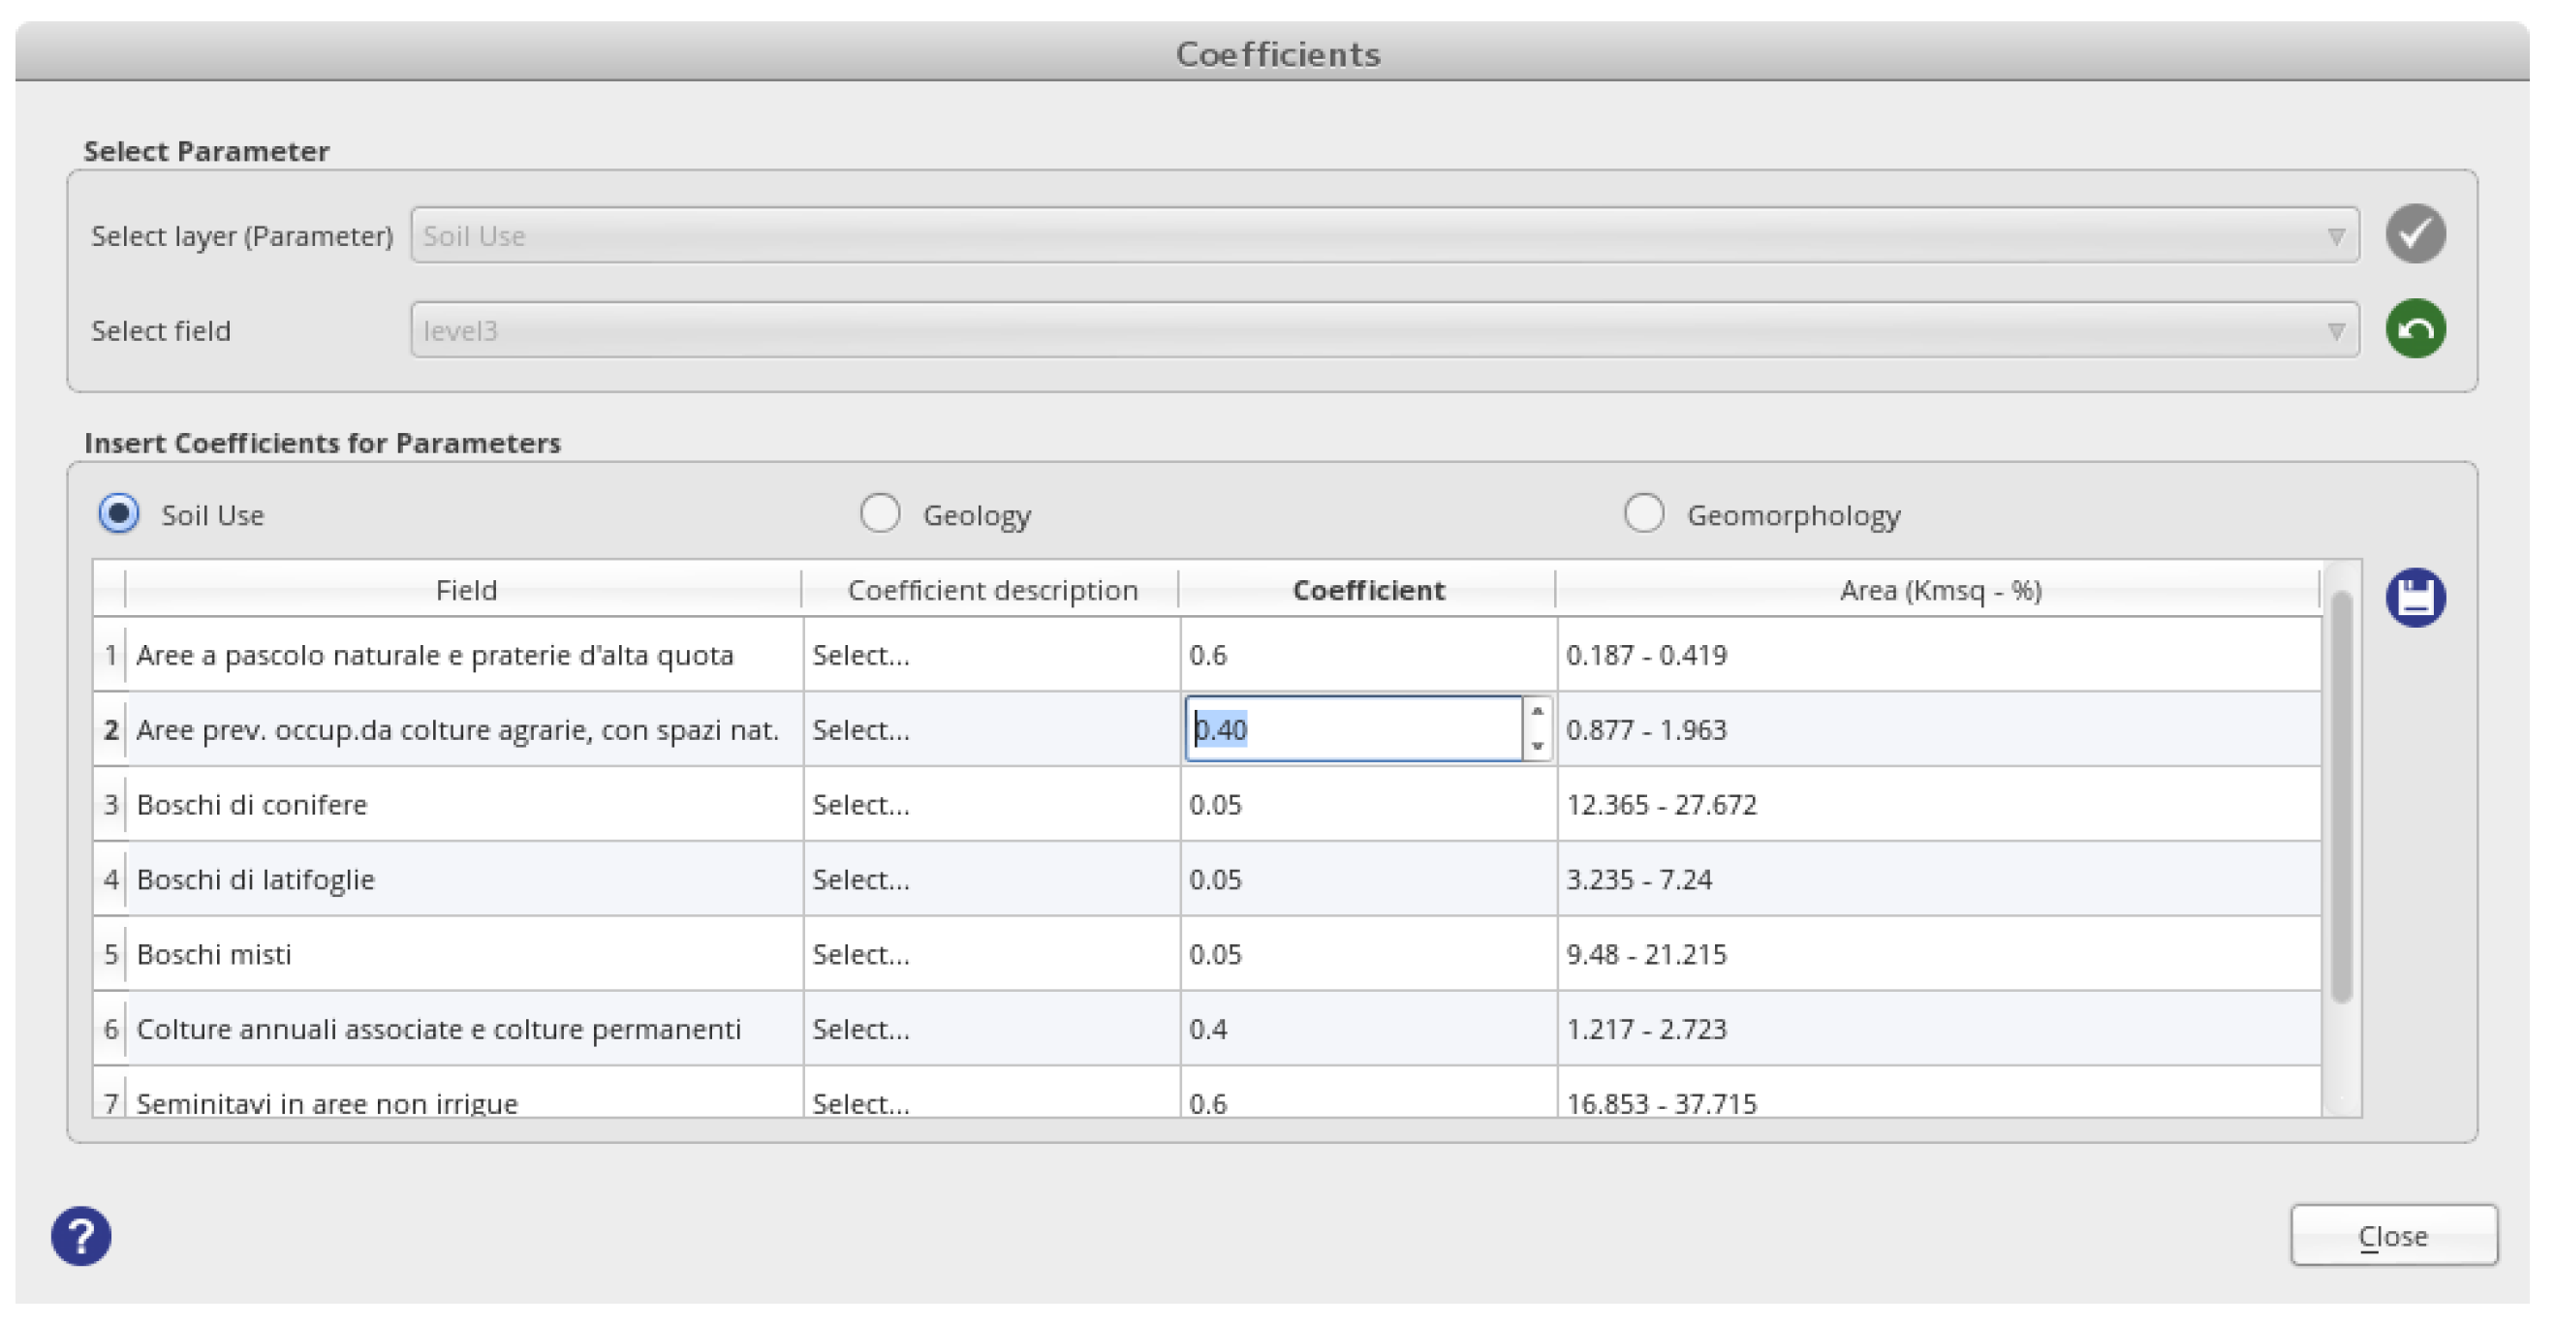
Task: Click the table vertical scrollbar handle
Action: pyautogui.click(x=2341, y=797)
